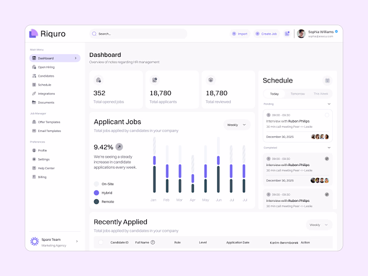Click Sophia Williams profile avatar
This screenshot has height=276, width=368.
[x=301, y=34]
